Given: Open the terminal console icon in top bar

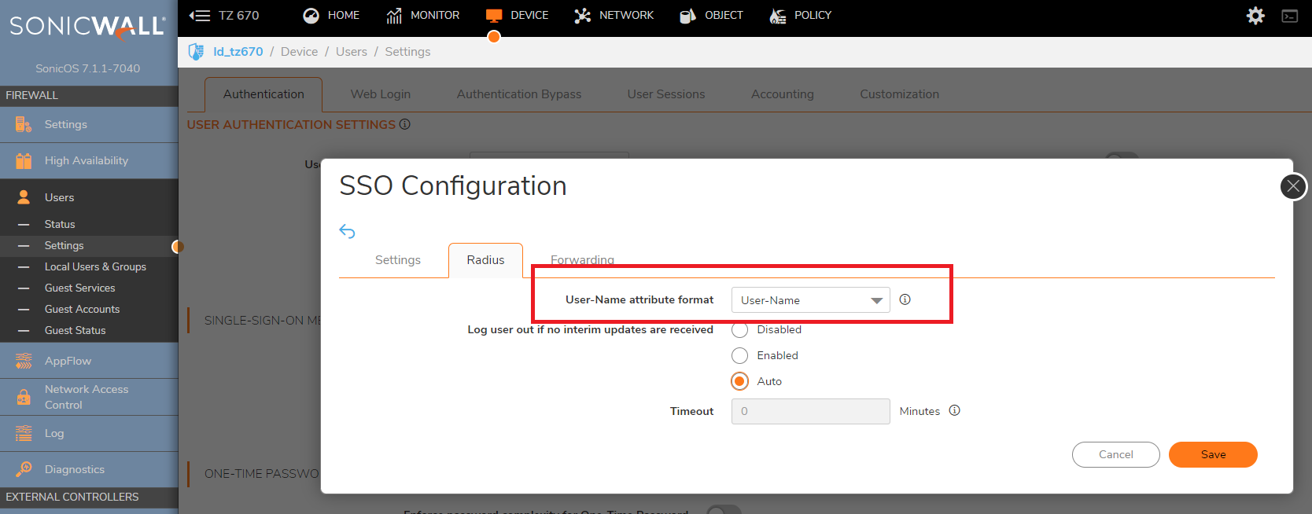Looking at the screenshot, I should [x=1290, y=16].
